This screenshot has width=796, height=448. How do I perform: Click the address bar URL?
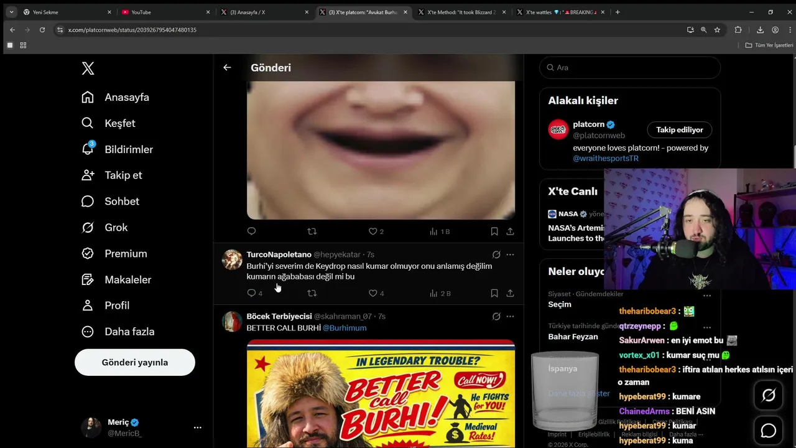(x=132, y=30)
